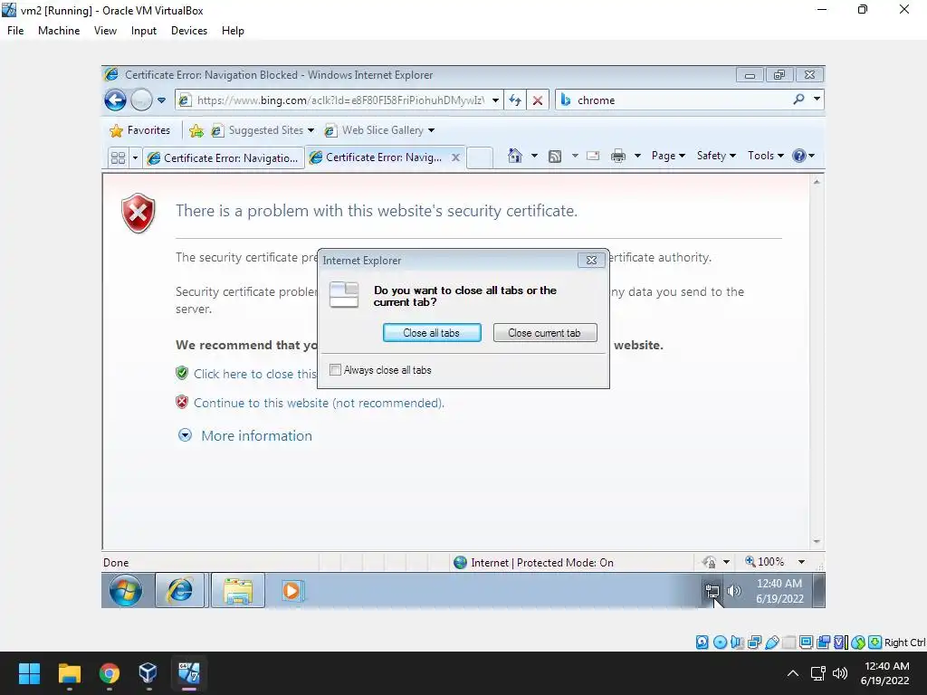Open the recent pages dropdown arrow
927x695 pixels.
(161, 100)
